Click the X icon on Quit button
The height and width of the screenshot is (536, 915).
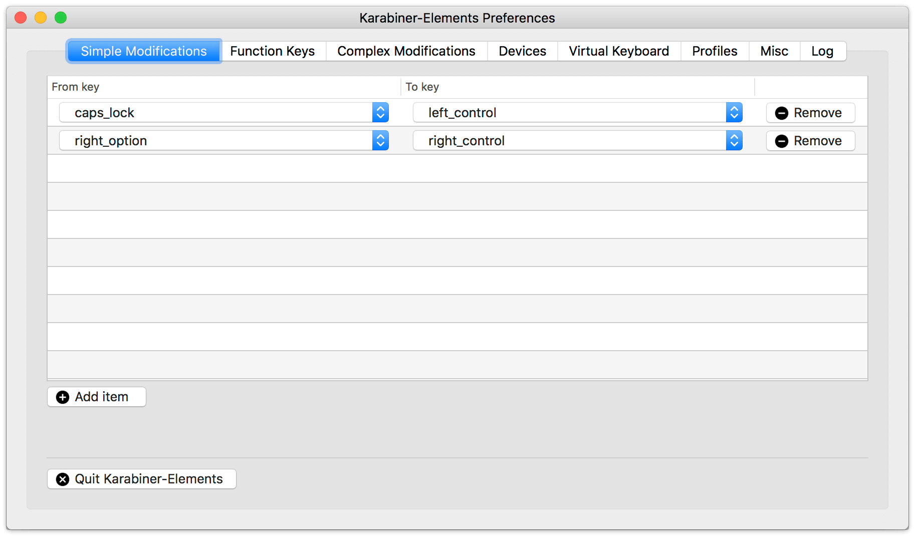tap(63, 479)
